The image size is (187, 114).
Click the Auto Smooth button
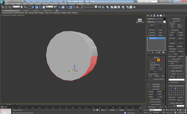(x=172, y=100)
